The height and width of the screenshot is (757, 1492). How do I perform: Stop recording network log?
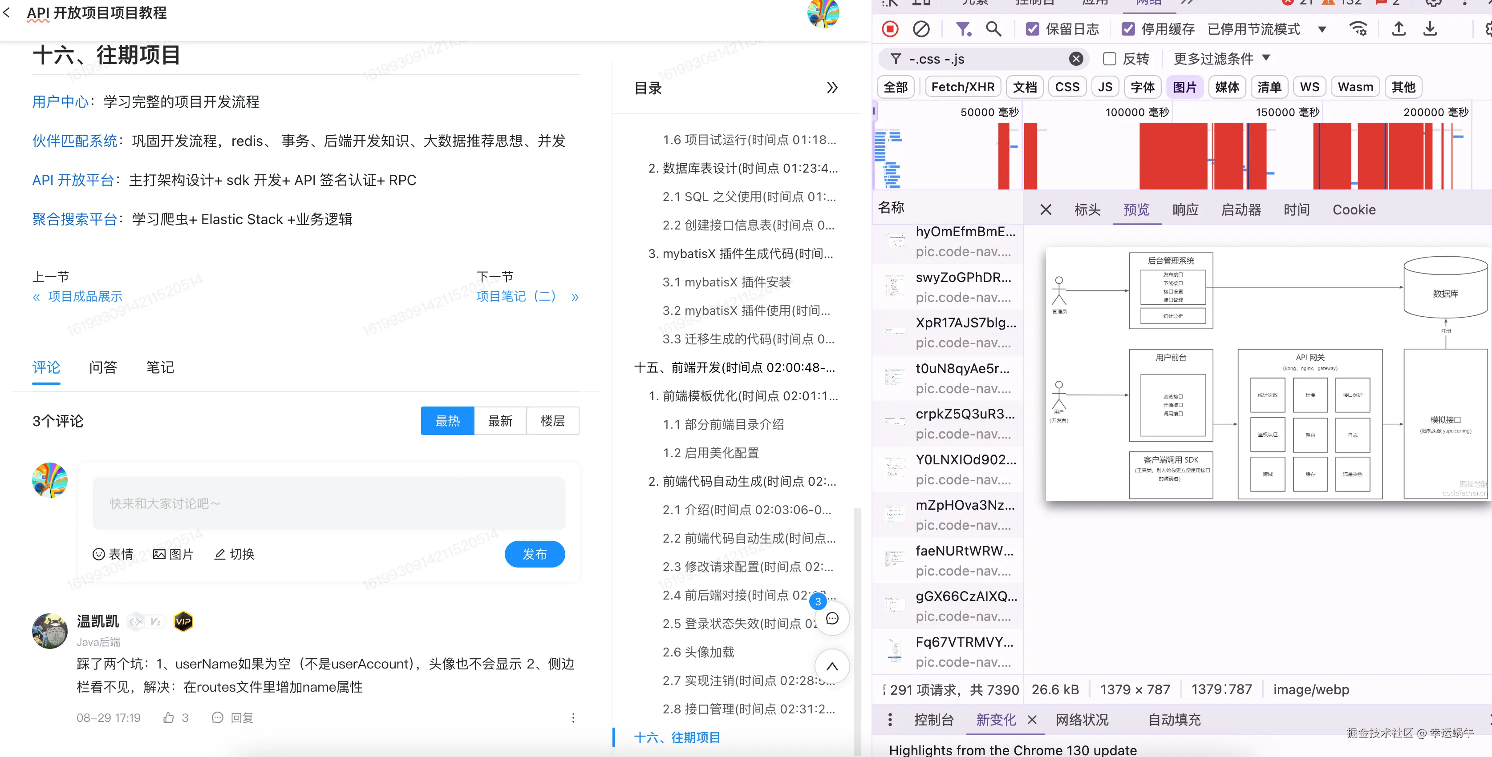coord(890,29)
